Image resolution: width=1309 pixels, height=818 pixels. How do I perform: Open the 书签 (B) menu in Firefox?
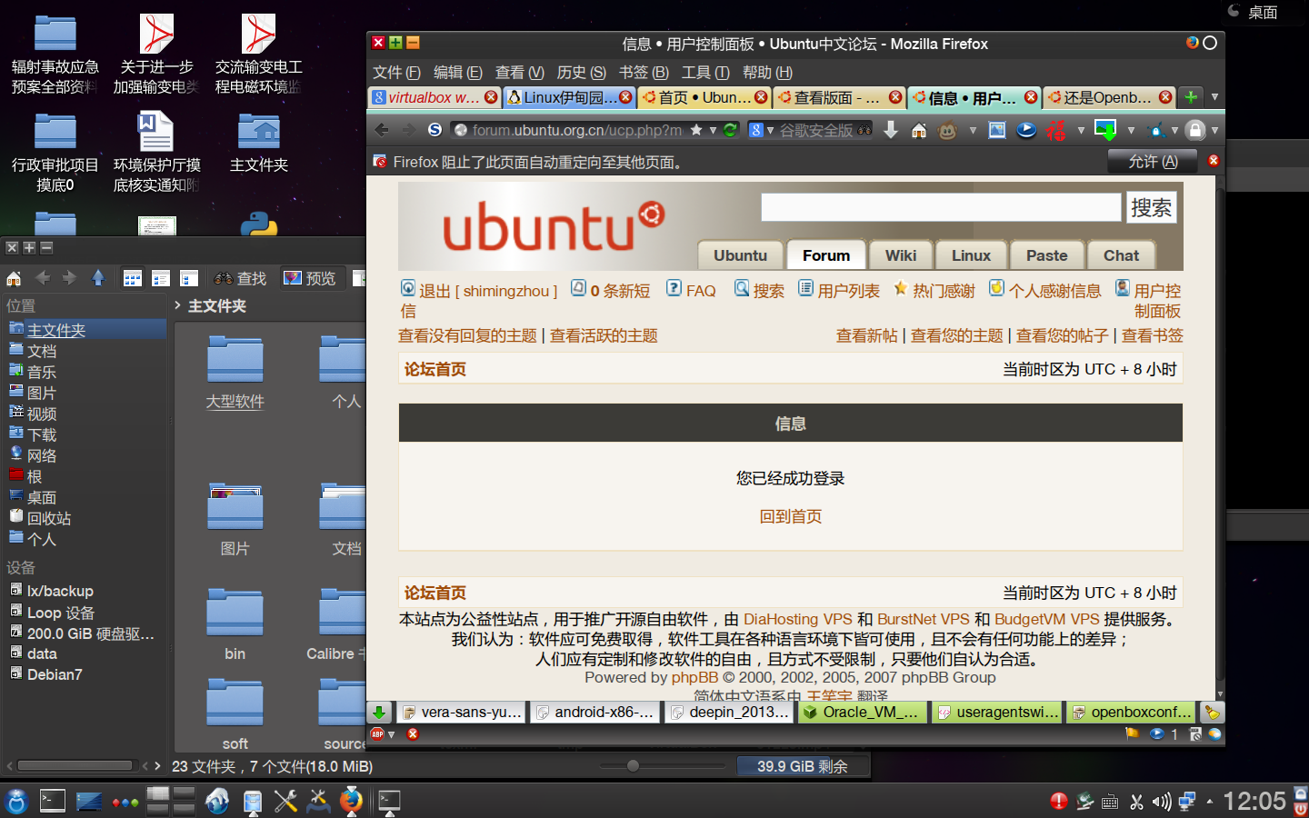coord(644,72)
